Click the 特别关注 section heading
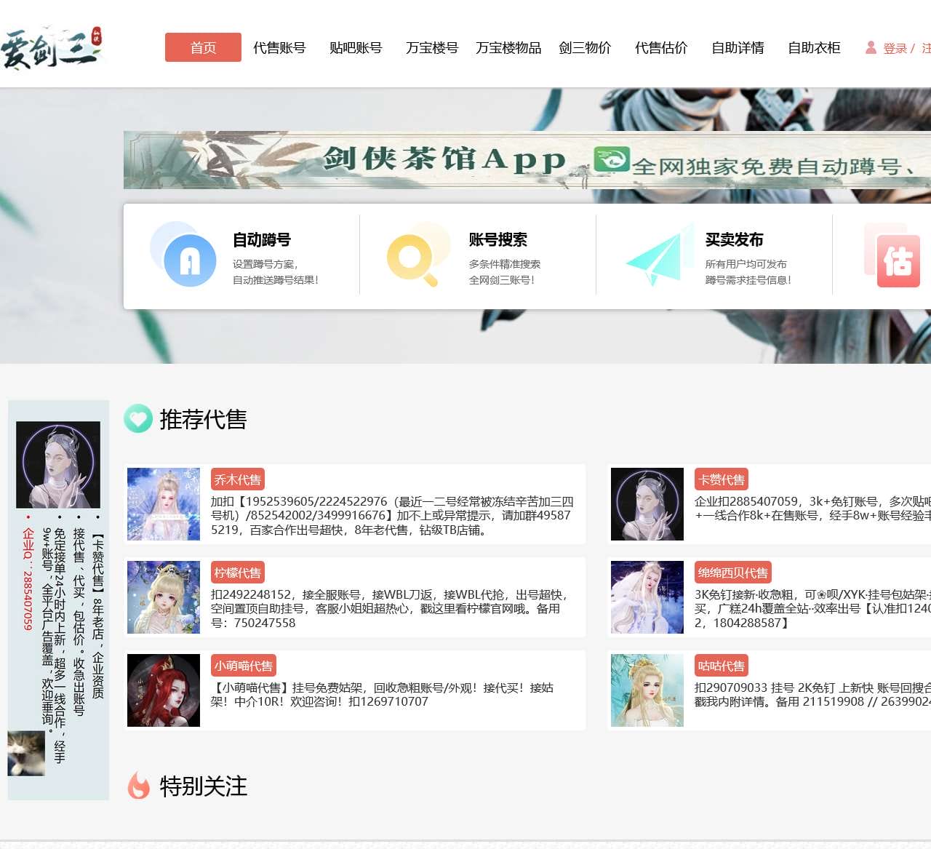The width and height of the screenshot is (931, 849). tap(203, 786)
